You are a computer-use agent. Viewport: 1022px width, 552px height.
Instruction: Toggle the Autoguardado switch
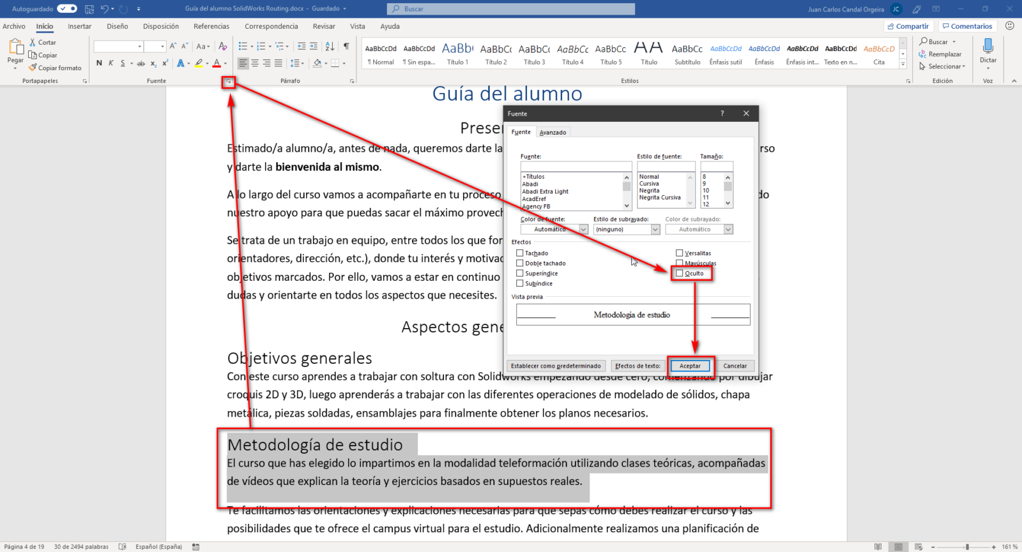[x=67, y=9]
